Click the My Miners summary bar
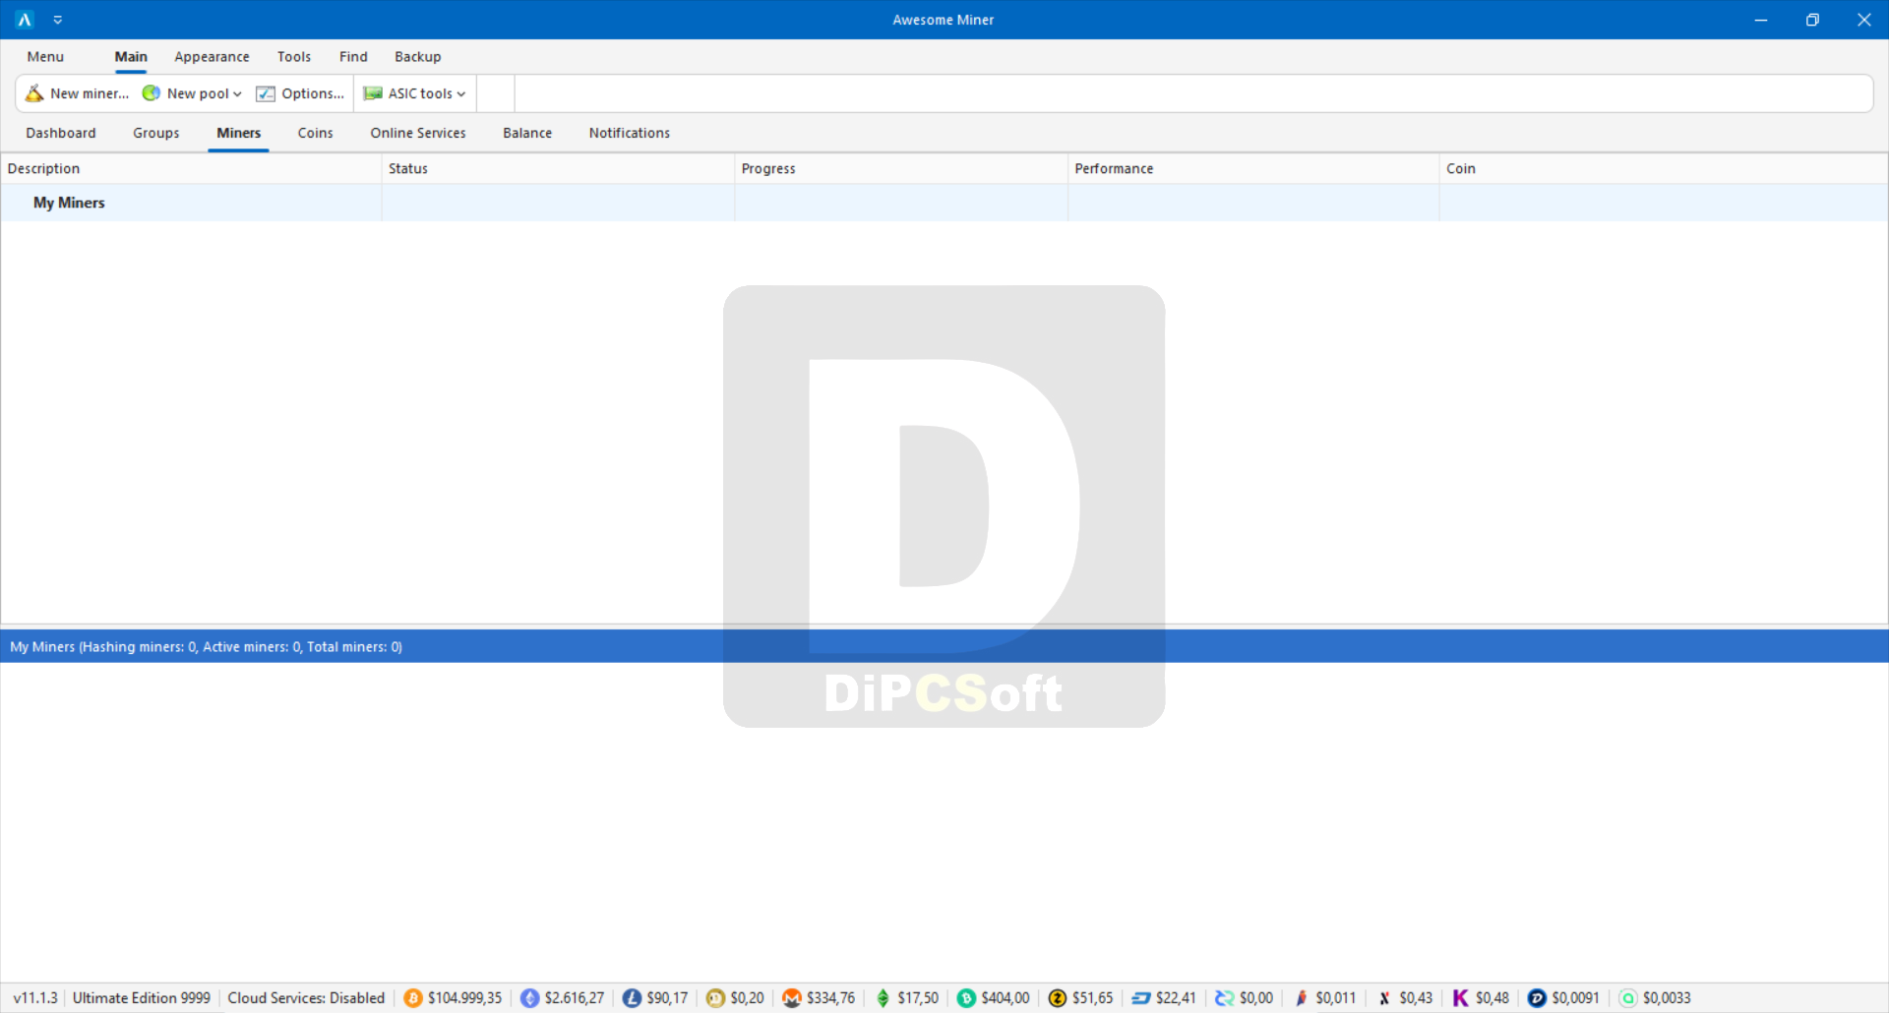The height and width of the screenshot is (1013, 1889). [944, 646]
